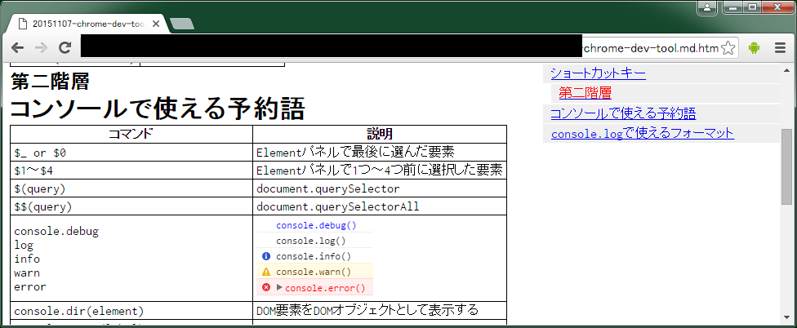The image size is (797, 328).
Task: Jump to the 第二階層 sidebar link
Action: coord(585,93)
